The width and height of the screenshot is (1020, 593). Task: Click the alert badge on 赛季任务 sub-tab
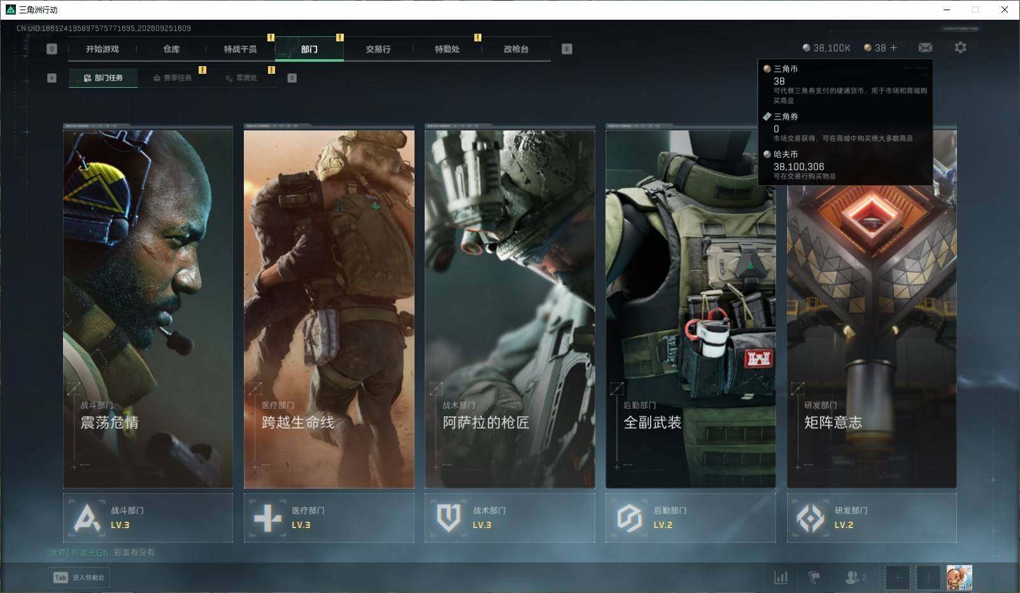[x=202, y=69]
